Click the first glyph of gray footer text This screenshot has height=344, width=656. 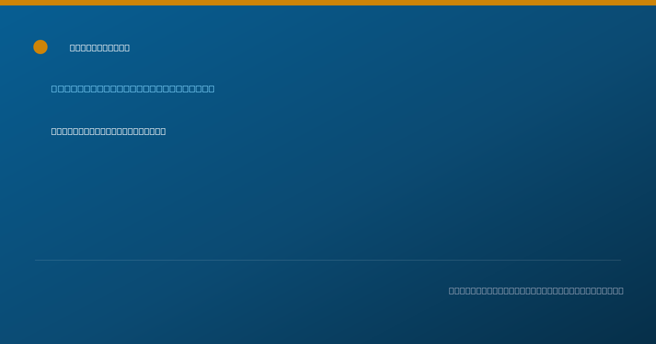click(x=452, y=290)
